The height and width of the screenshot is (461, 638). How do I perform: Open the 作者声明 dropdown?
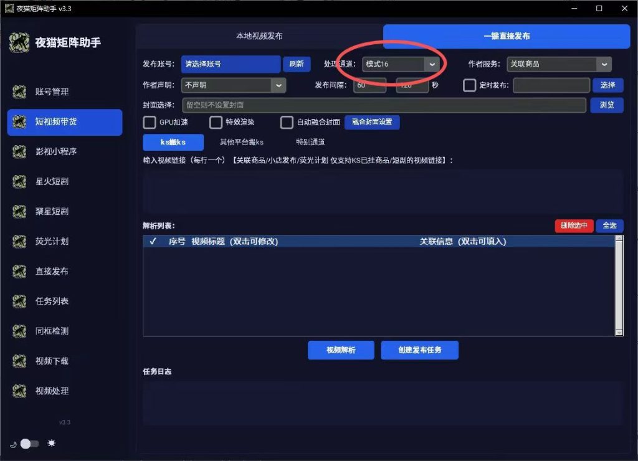pyautogui.click(x=234, y=85)
